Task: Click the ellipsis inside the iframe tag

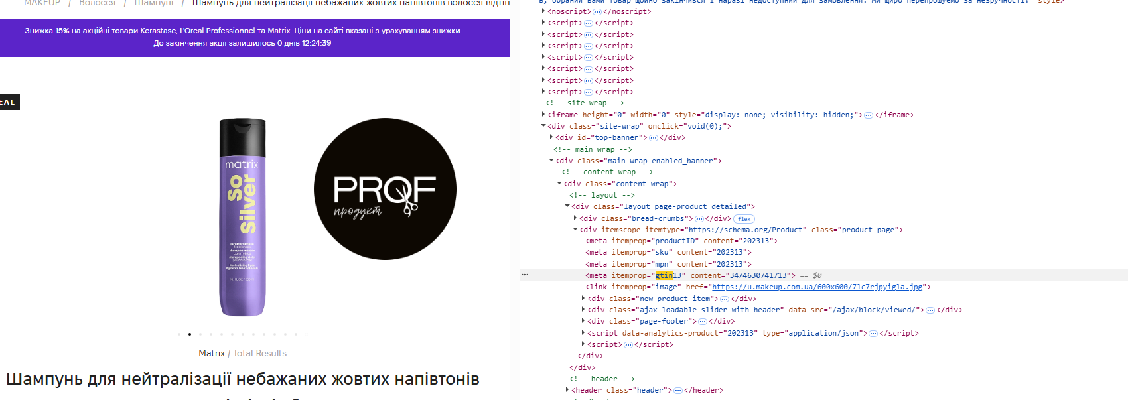Action: tap(869, 115)
